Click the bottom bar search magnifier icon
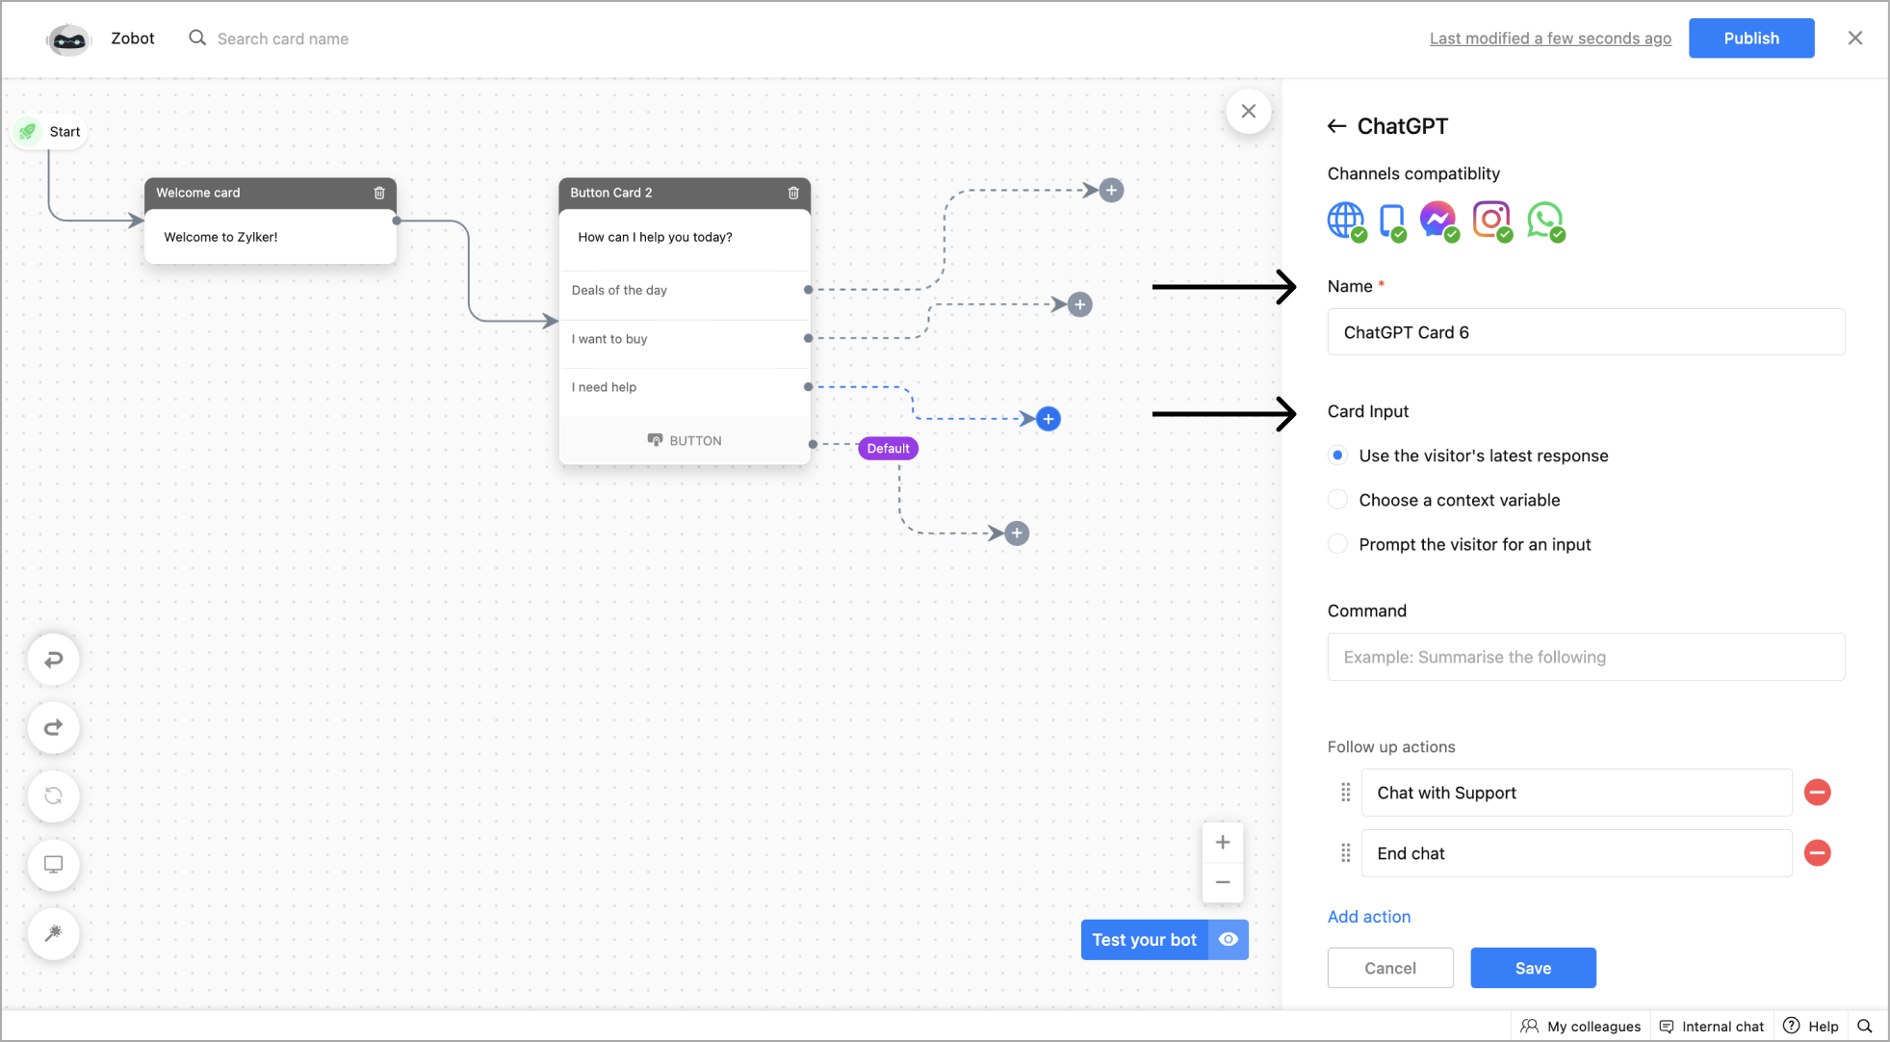 (x=1865, y=1027)
